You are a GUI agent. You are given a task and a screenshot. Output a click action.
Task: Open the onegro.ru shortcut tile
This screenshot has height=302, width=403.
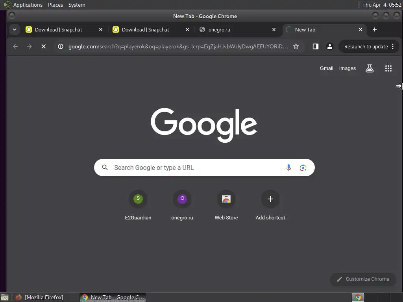coord(182,205)
